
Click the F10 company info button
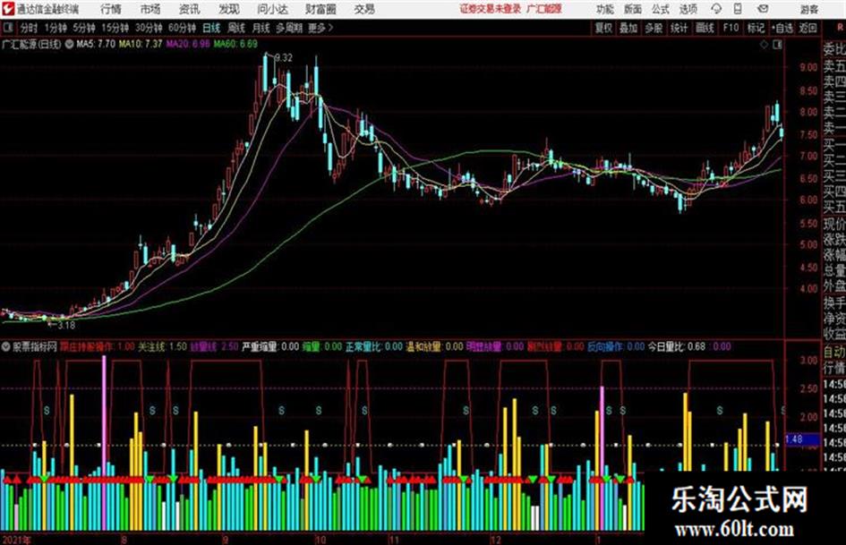click(x=731, y=28)
